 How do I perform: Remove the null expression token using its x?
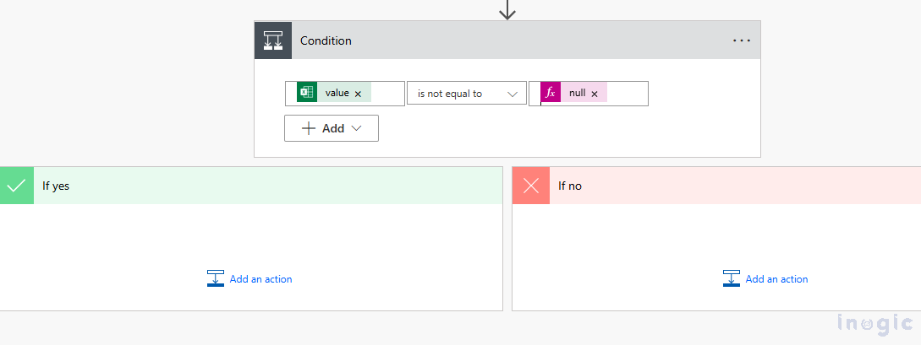click(x=595, y=94)
